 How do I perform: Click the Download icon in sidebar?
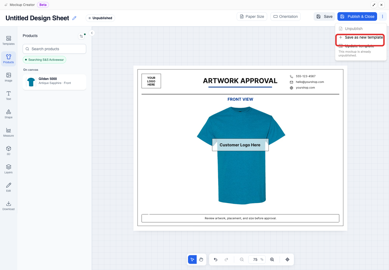8,206
